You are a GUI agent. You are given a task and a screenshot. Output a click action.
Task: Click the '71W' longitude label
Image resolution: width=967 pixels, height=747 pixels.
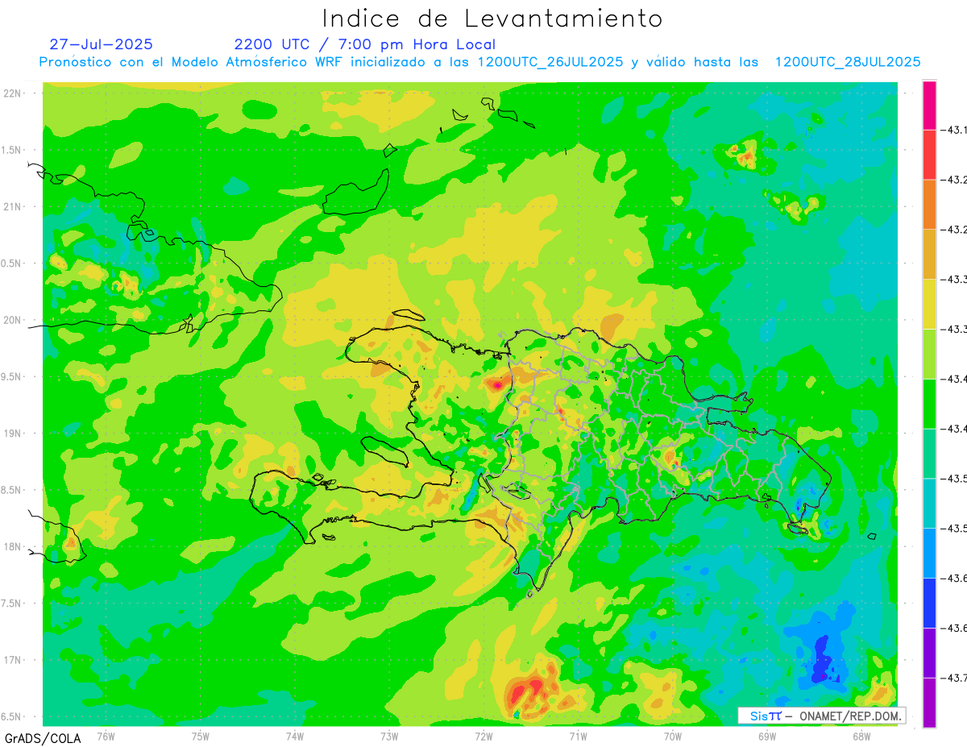coord(578,737)
